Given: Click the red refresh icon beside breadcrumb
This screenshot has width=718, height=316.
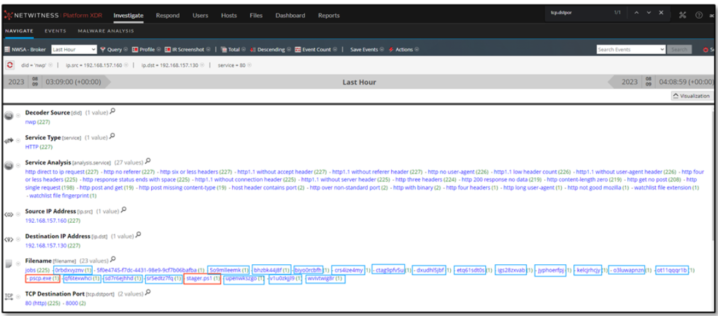Looking at the screenshot, I should pos(10,65).
